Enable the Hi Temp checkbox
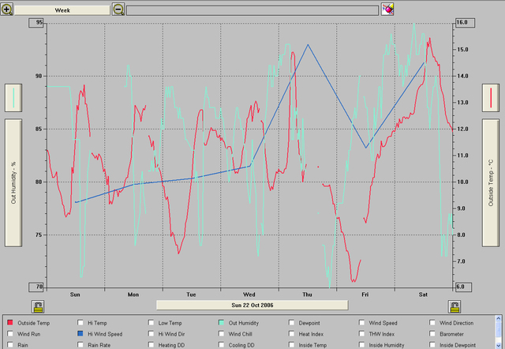This screenshot has width=505, height=349. pyautogui.click(x=80, y=323)
